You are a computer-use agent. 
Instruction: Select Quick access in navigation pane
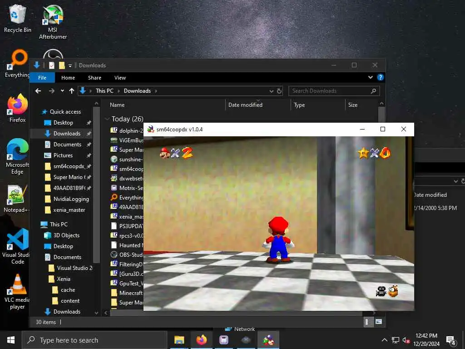65,112
